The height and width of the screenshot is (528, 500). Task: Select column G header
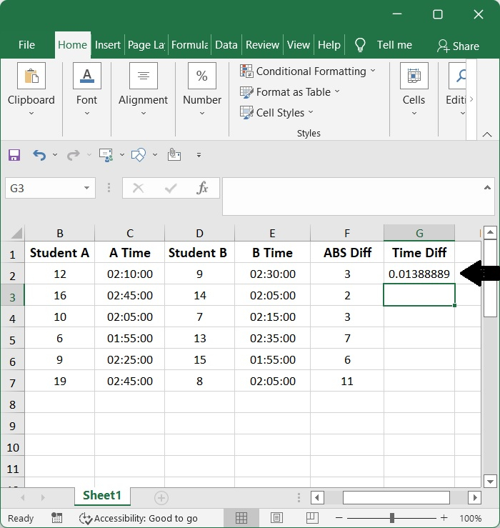[419, 233]
